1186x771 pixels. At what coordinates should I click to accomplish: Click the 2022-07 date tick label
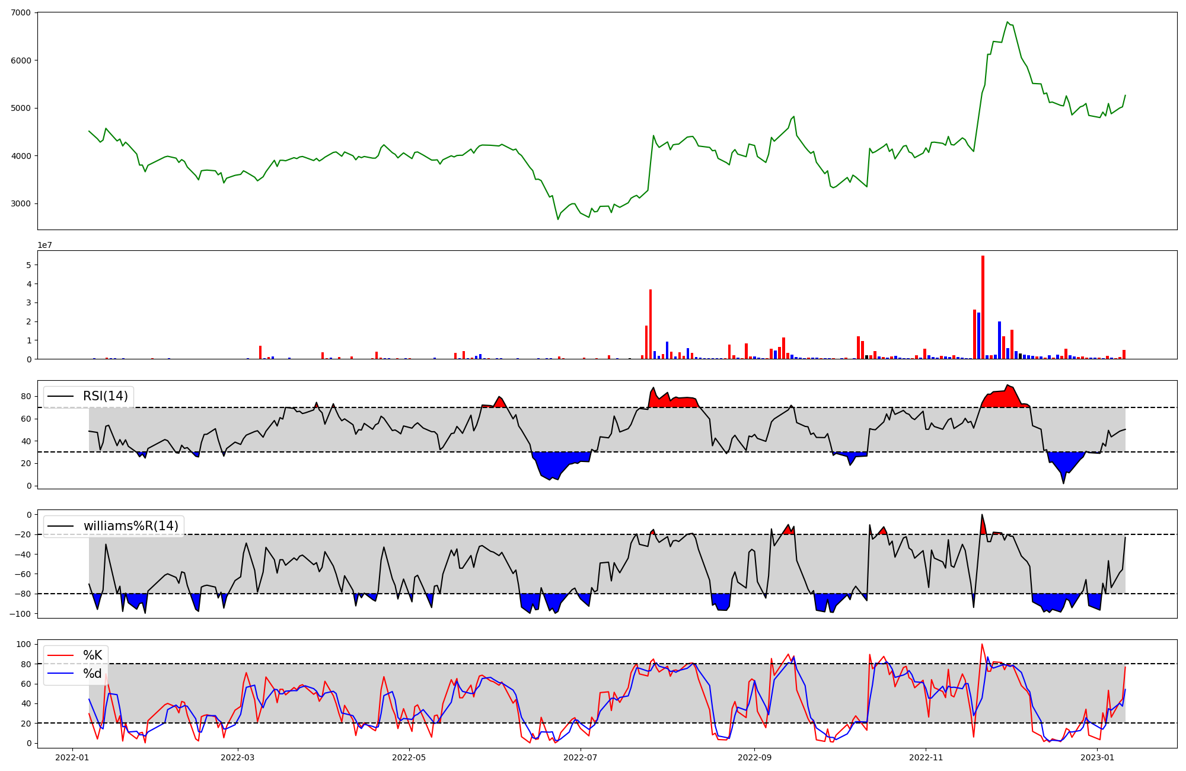coord(581,757)
